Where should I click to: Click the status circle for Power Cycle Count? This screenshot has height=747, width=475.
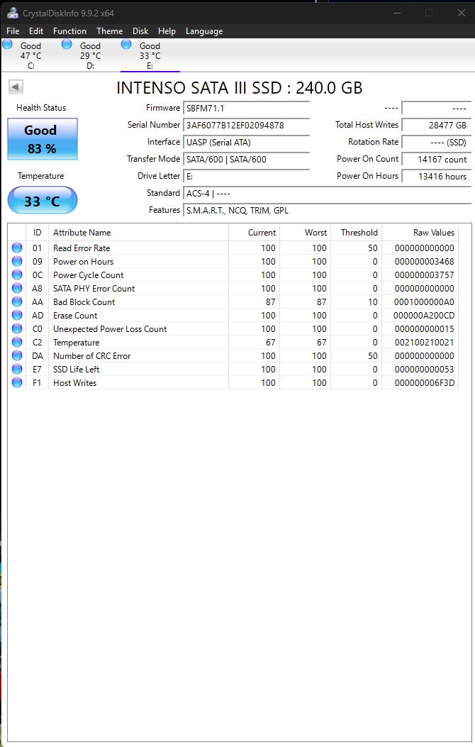(x=17, y=275)
